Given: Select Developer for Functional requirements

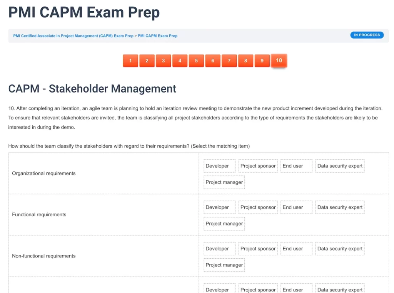Looking at the screenshot, I should click(x=219, y=207).
